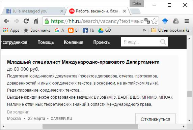Screen dimensions: 193x130
Task: Go back using the browser back arrow
Action: [6, 21]
